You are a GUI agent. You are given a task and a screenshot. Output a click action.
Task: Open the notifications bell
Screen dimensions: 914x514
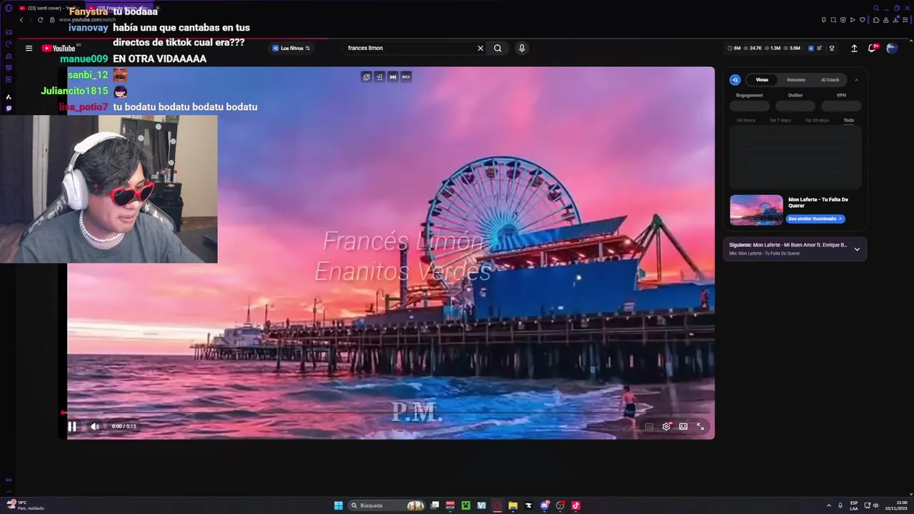tap(872, 48)
